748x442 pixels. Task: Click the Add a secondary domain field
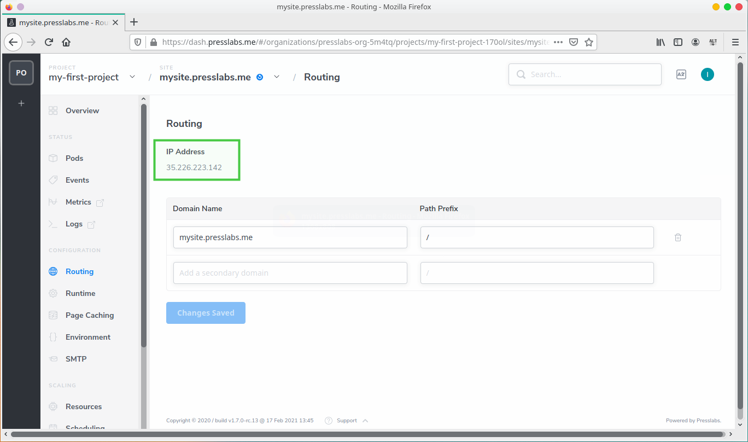290,273
